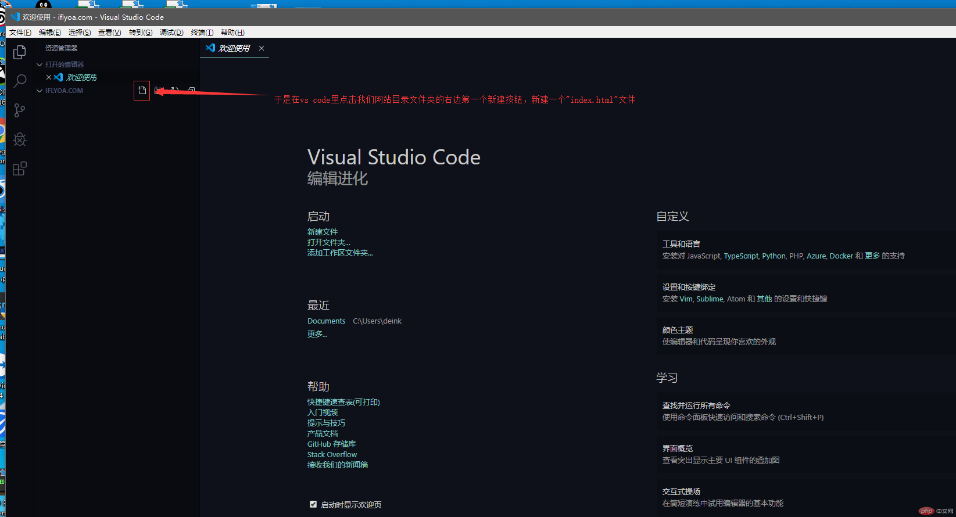Click 更多... under 最近
This screenshot has height=517, width=956.
(317, 334)
